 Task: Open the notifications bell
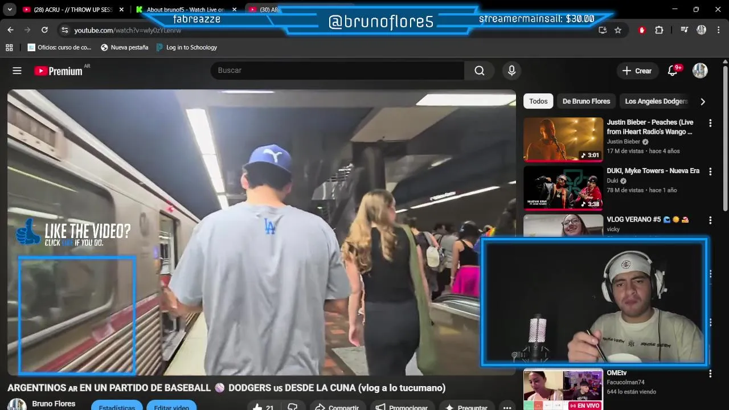[x=672, y=71]
